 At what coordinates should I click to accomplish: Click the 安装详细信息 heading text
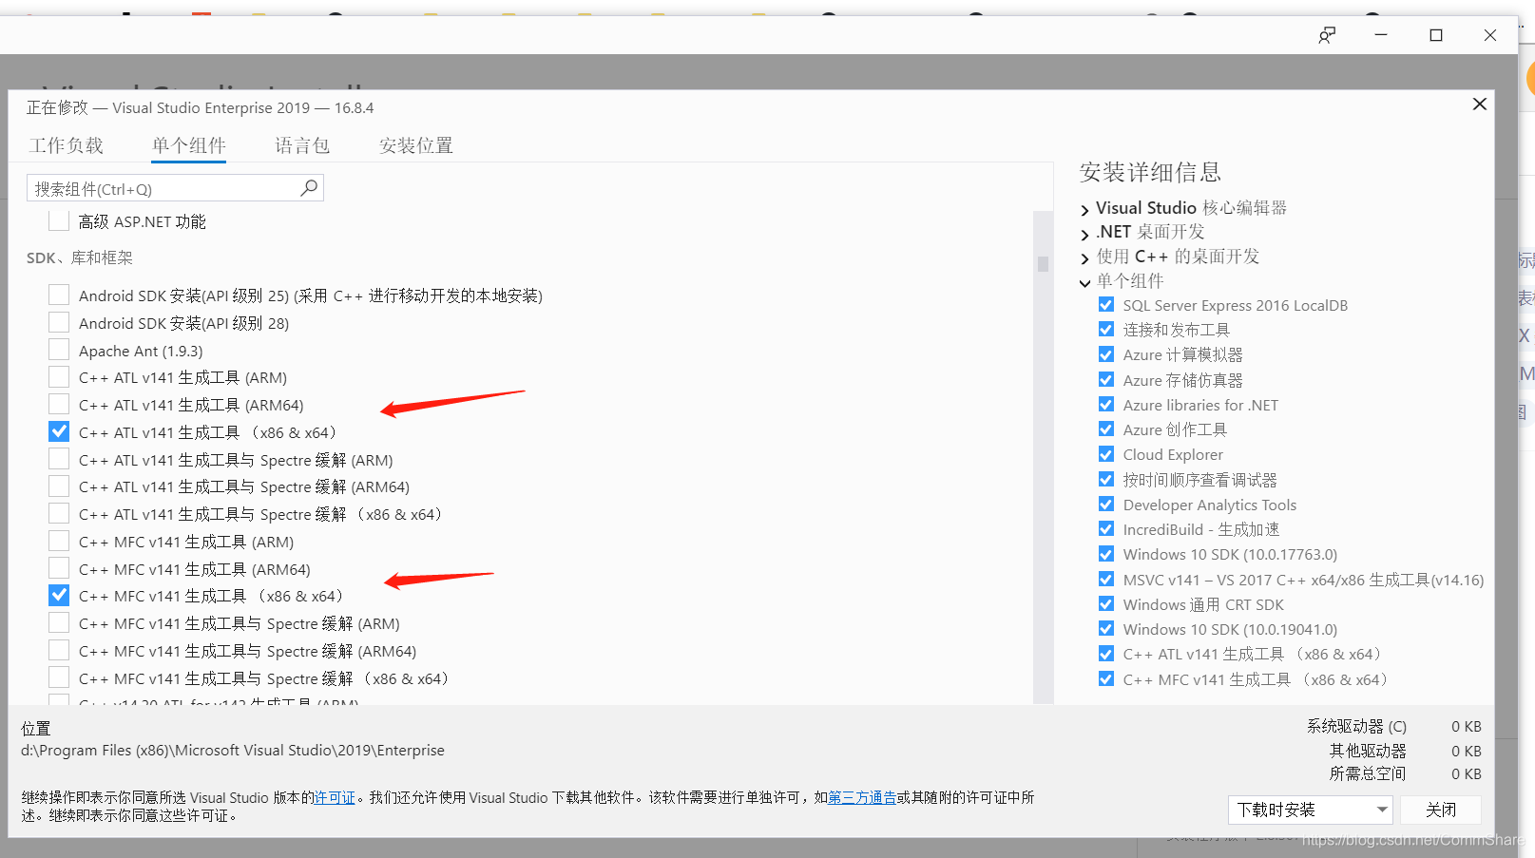[x=1150, y=172]
